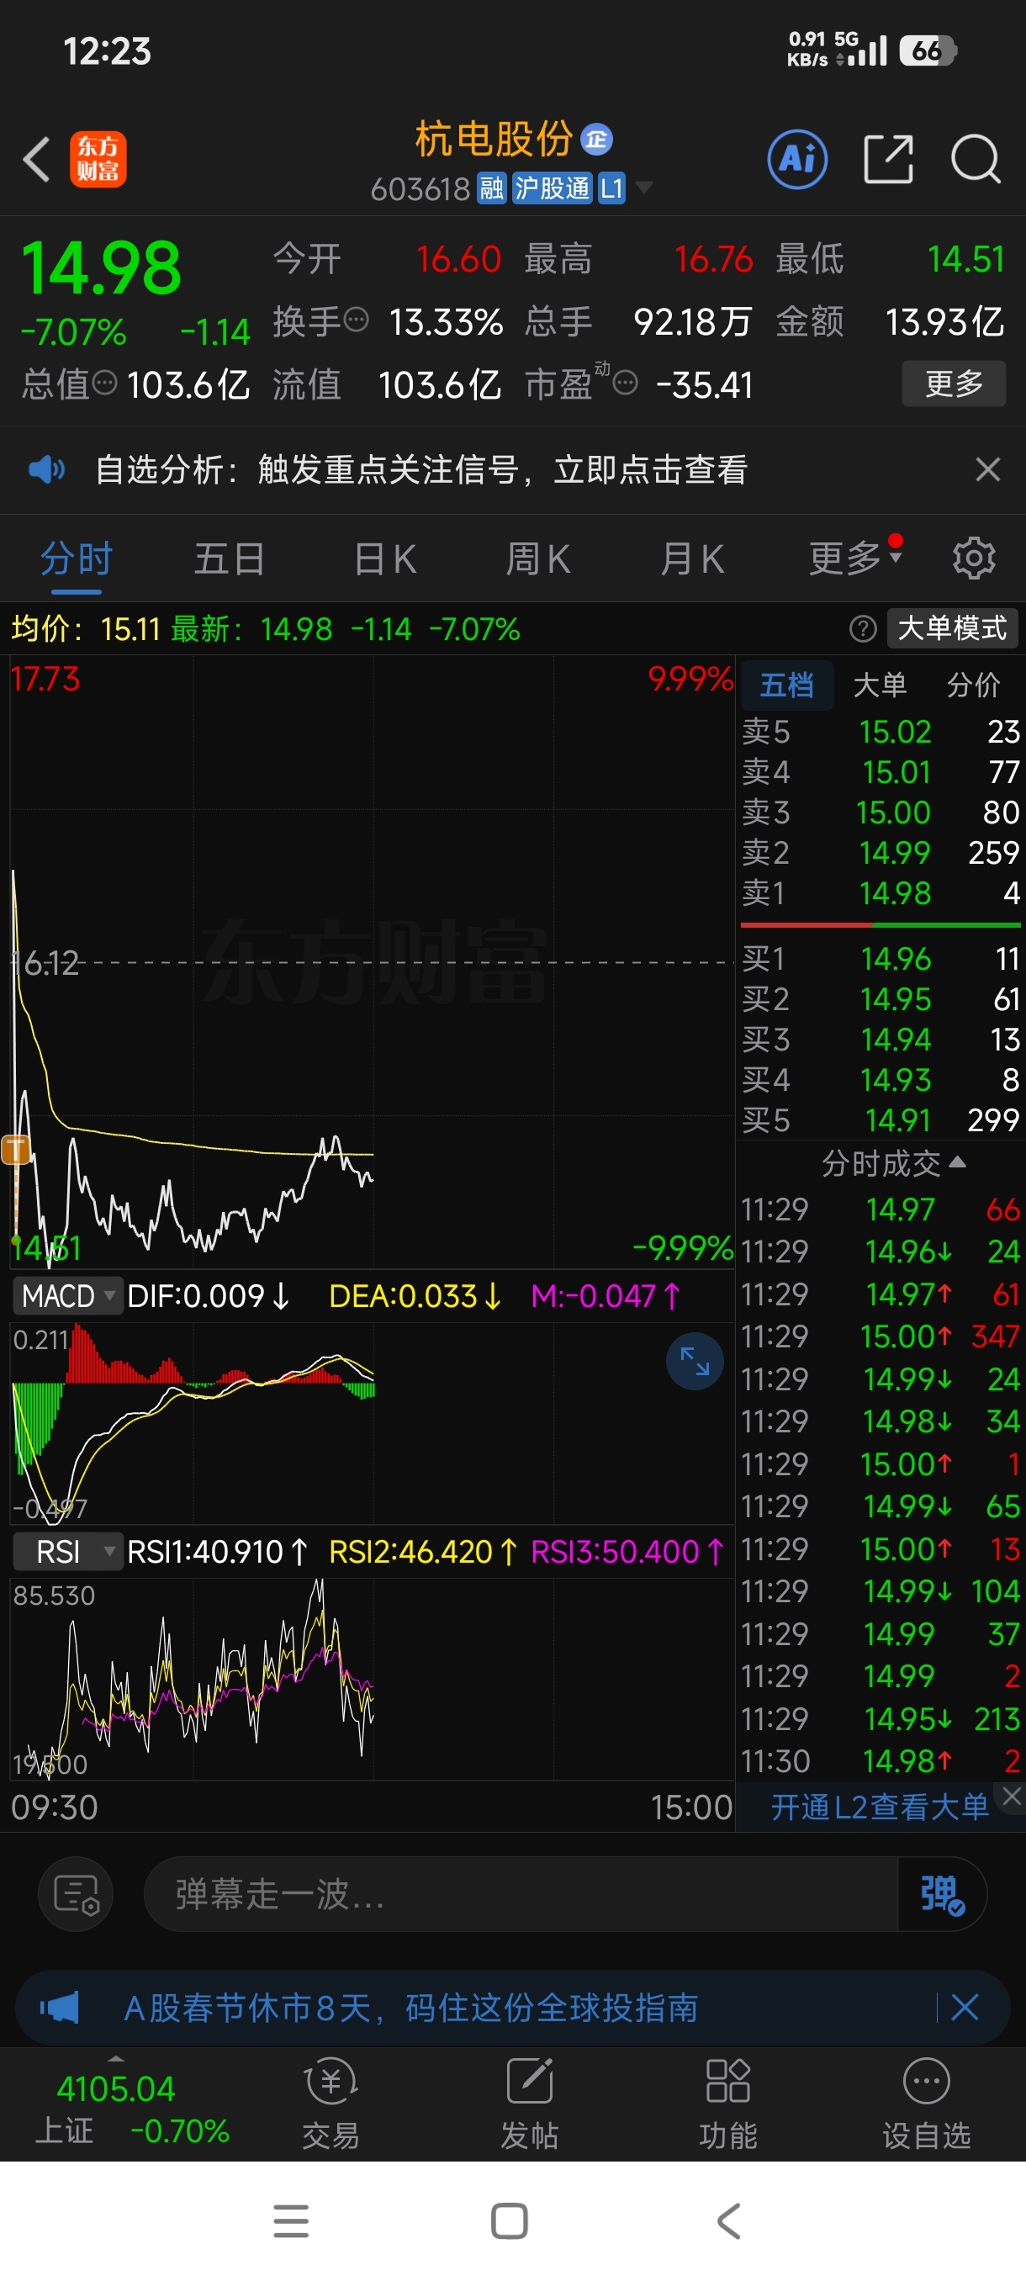1026x2281 pixels.
Task: Tap the 融 margin badge
Action: pos(491,188)
